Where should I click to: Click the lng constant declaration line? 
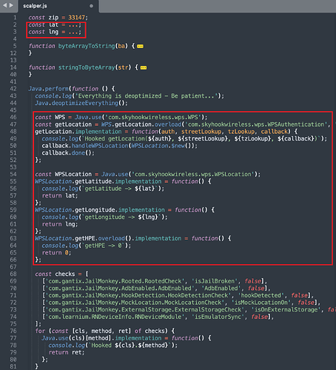click(x=55, y=32)
